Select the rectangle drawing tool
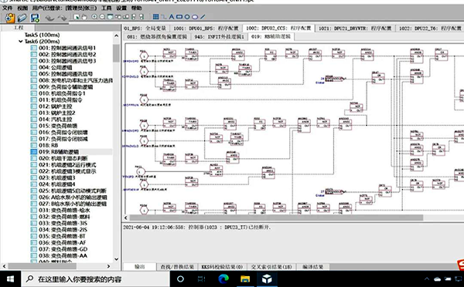 pyautogui.click(x=179, y=17)
